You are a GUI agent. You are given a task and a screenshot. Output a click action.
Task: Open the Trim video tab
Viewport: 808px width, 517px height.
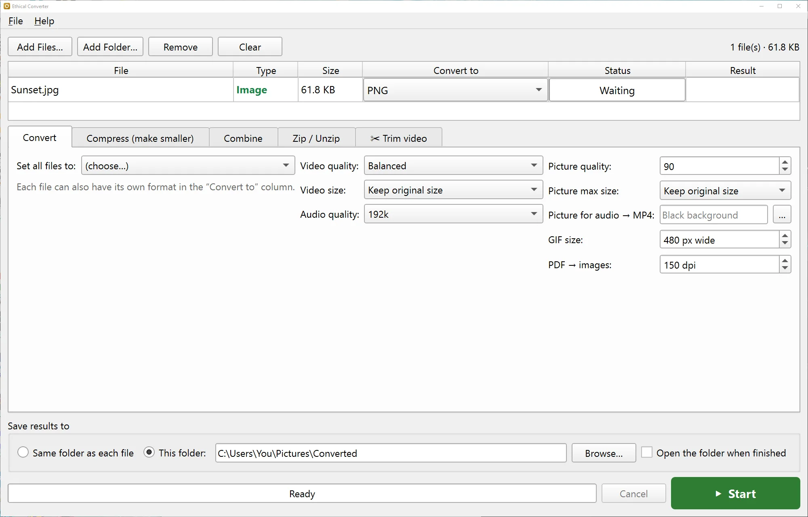point(399,138)
